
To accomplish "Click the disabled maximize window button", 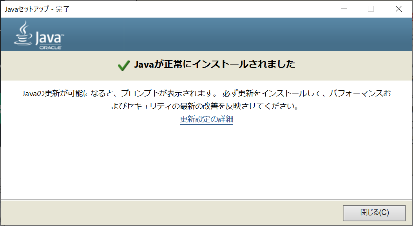I will 371,9.
